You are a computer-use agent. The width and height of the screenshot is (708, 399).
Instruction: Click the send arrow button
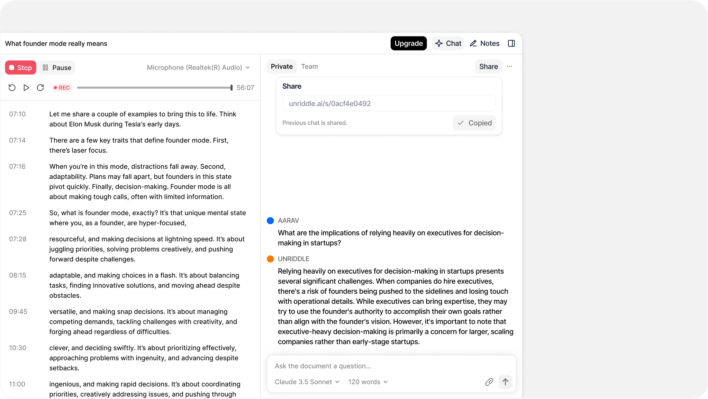pos(505,382)
